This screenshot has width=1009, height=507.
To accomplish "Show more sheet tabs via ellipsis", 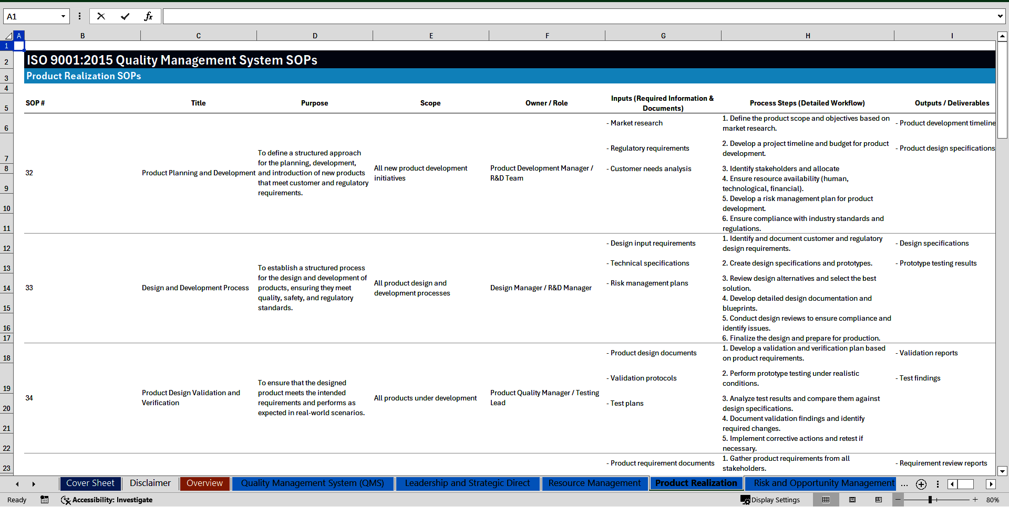I will pos(904,484).
